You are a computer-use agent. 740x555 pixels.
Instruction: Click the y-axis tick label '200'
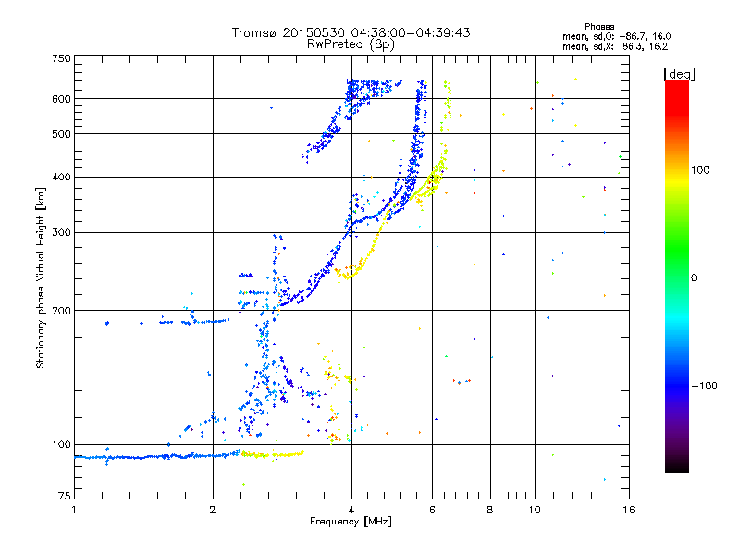click(x=61, y=311)
